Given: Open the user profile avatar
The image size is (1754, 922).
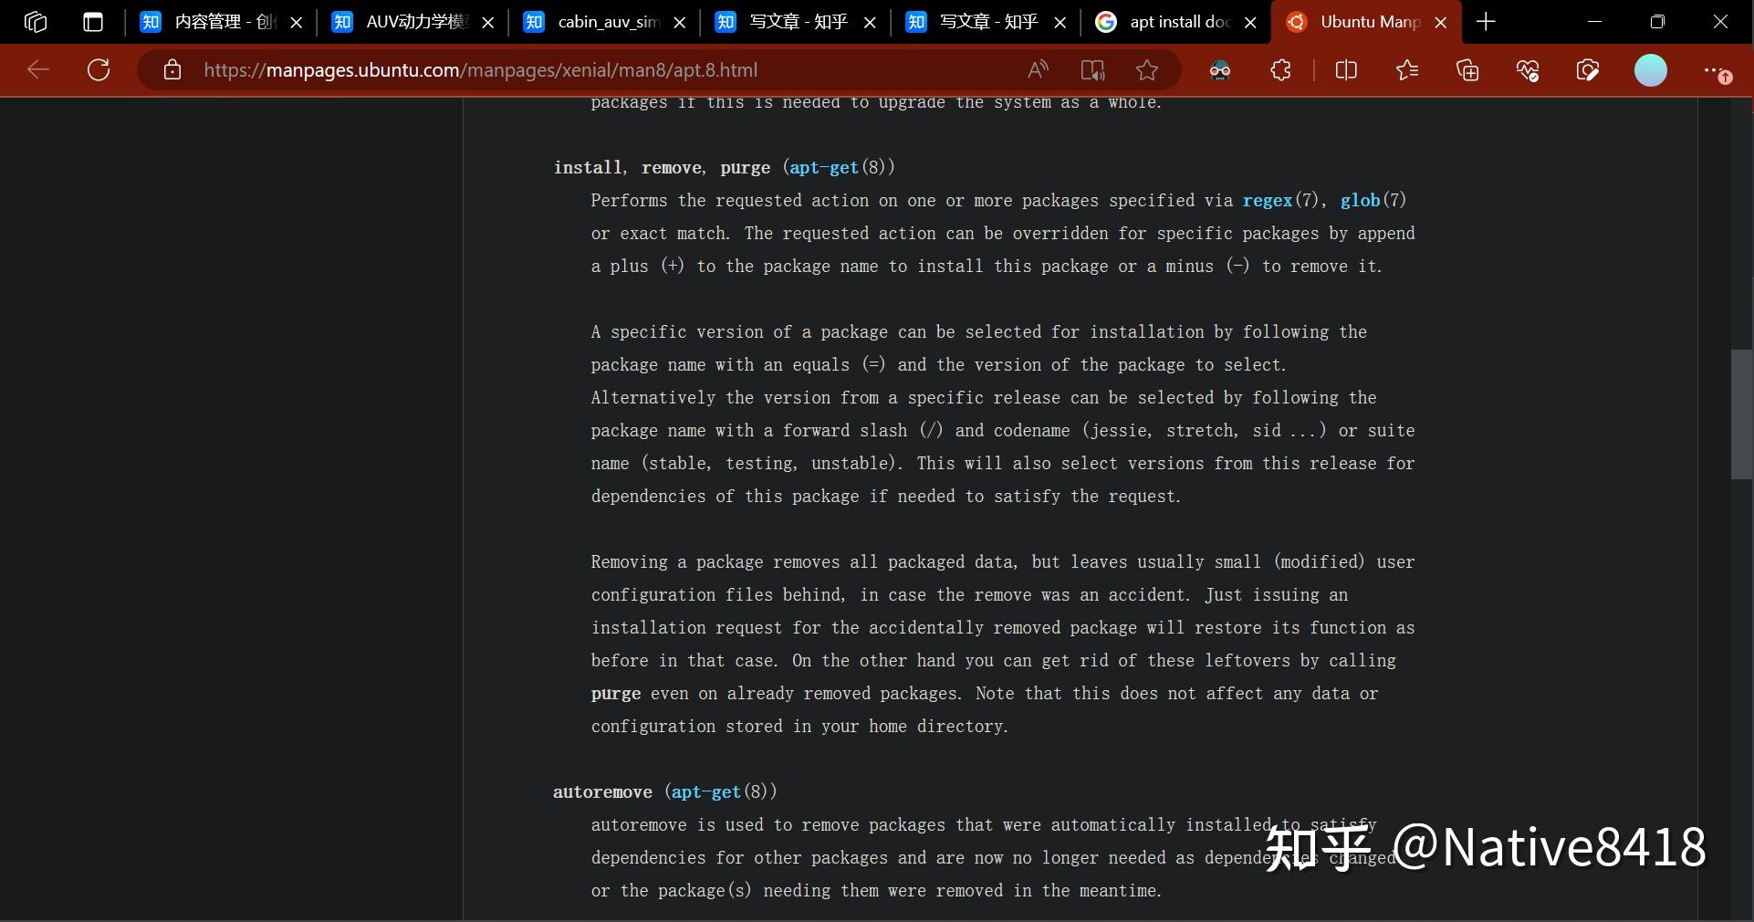Looking at the screenshot, I should pyautogui.click(x=1650, y=70).
